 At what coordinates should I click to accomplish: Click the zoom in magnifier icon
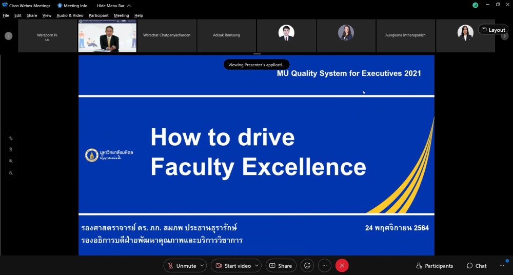pyautogui.click(x=11, y=161)
